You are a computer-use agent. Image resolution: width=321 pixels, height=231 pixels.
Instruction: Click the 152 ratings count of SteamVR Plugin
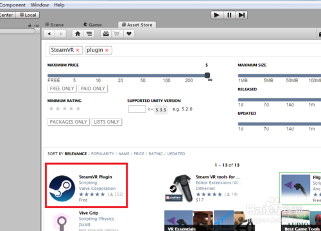[116, 194]
